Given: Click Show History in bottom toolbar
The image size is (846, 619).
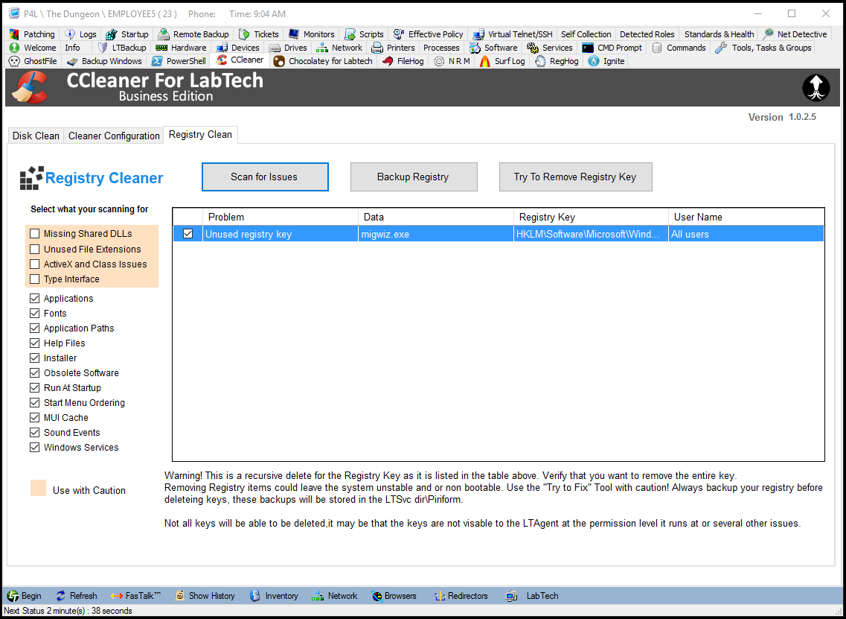Looking at the screenshot, I should click(x=205, y=596).
